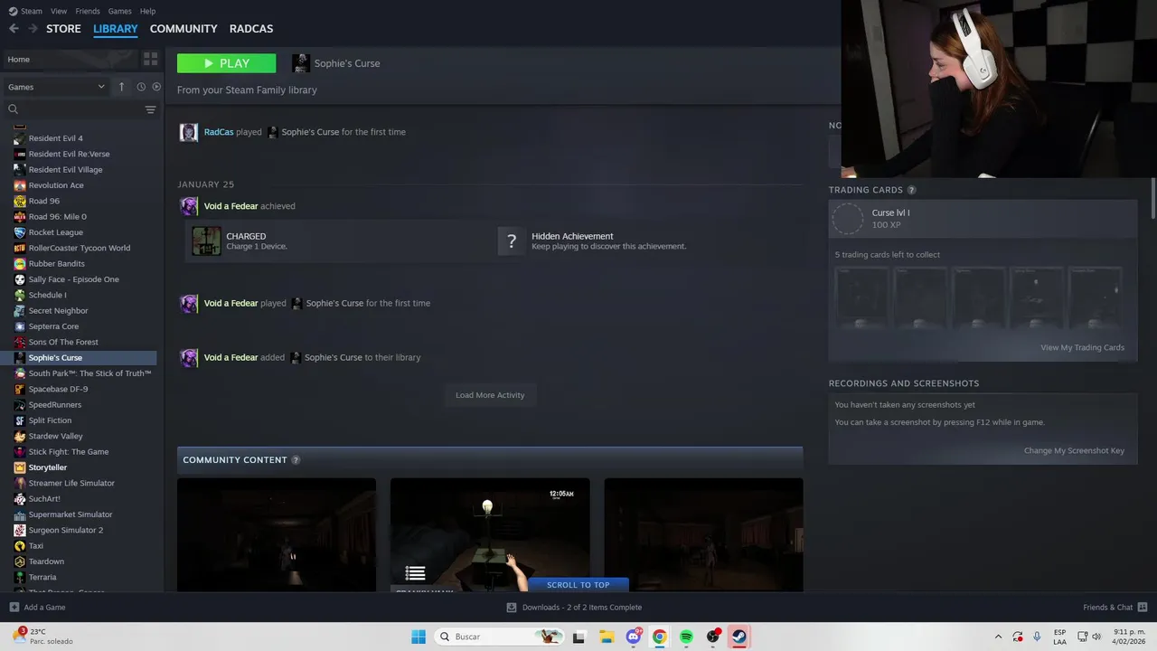The image size is (1157, 651).
Task: Click the taskbar Buscar search box
Action: pos(501,637)
